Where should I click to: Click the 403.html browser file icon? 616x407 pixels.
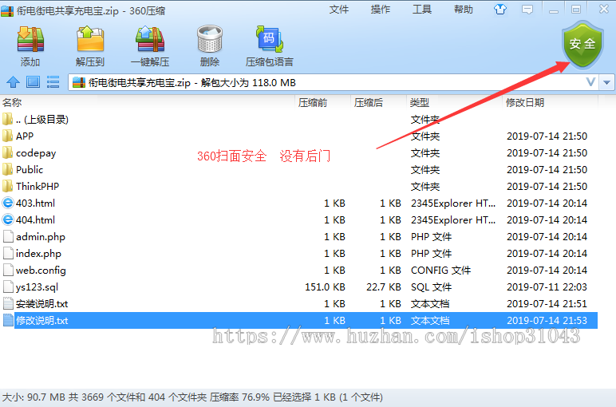(8, 203)
